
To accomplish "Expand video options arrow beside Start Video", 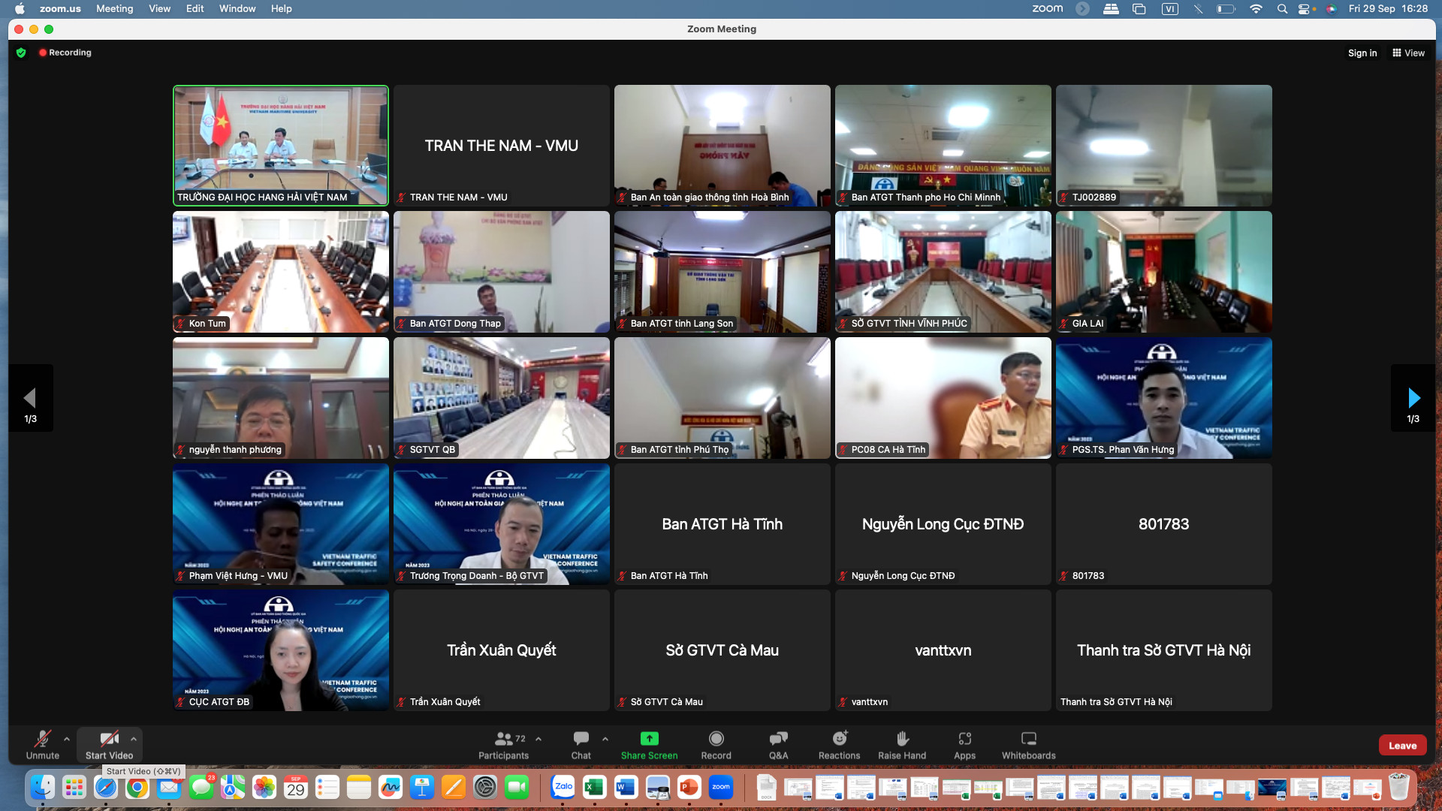I will tap(134, 739).
